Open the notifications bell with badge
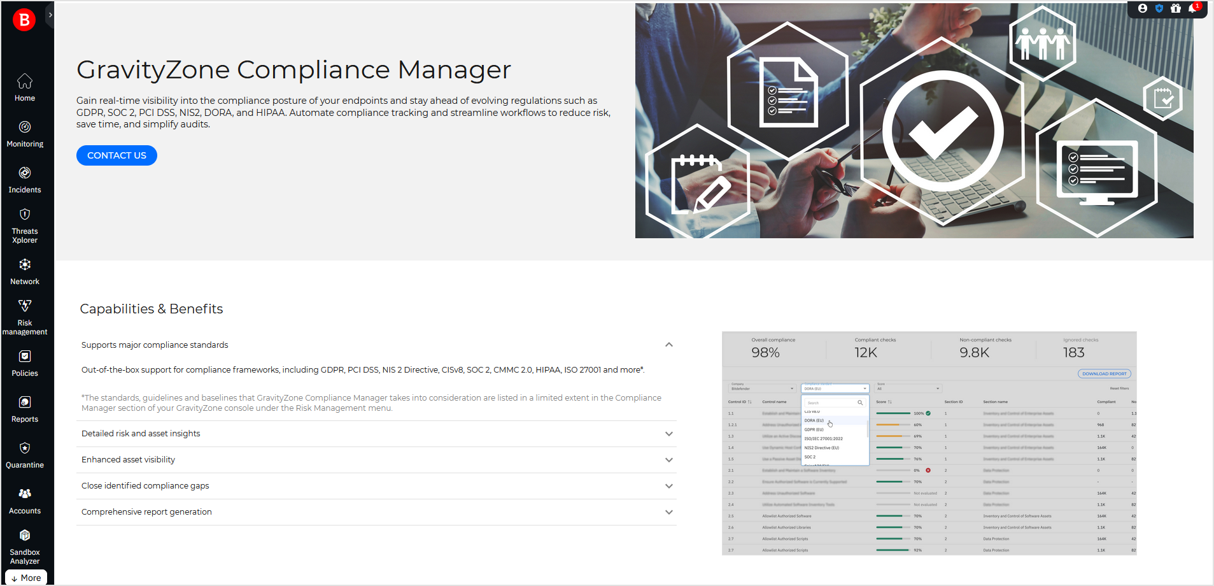Viewport: 1214px width, 586px height. coord(1192,8)
